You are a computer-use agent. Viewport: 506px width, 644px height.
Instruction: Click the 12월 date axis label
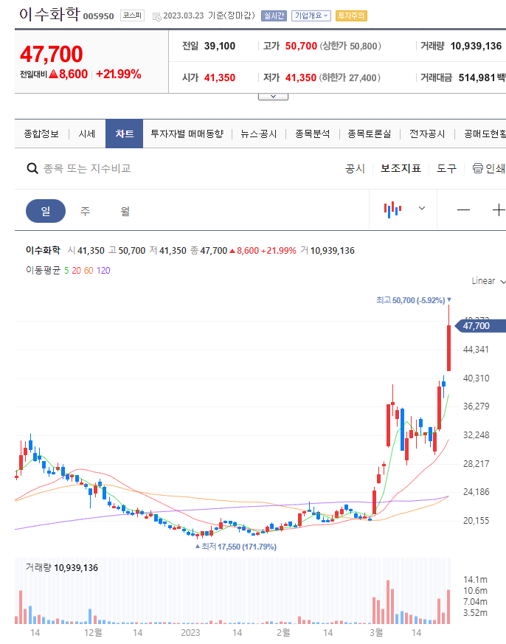pyautogui.click(x=93, y=632)
